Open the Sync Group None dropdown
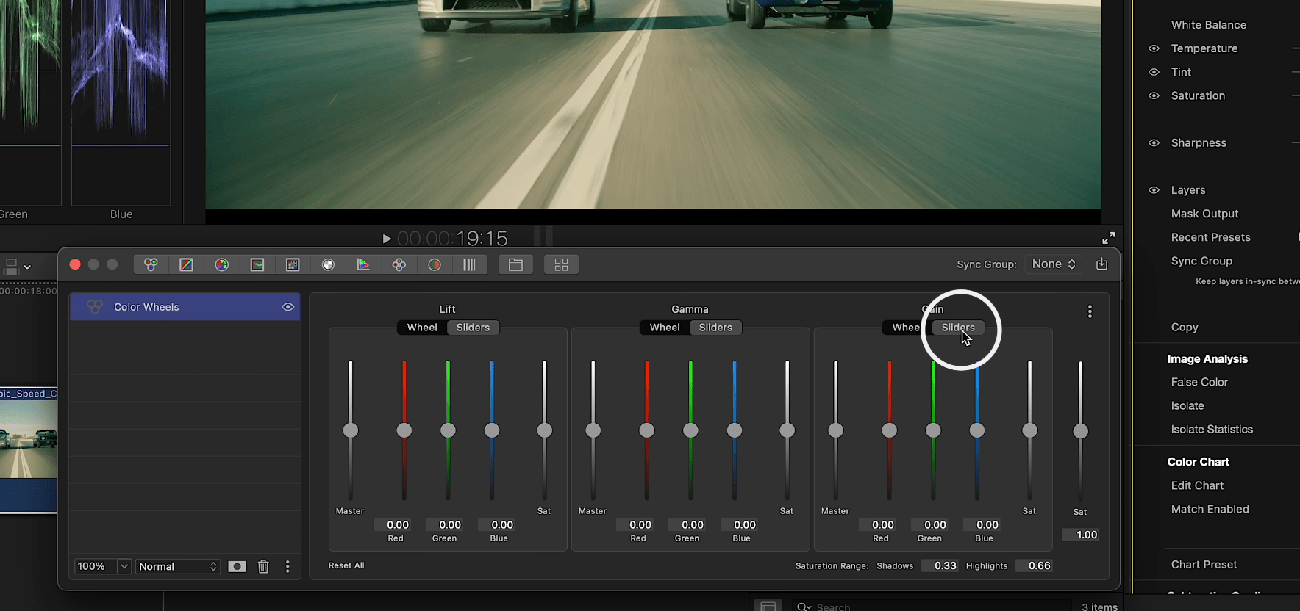Screen dimensions: 1300x611 click(x=1053, y=264)
